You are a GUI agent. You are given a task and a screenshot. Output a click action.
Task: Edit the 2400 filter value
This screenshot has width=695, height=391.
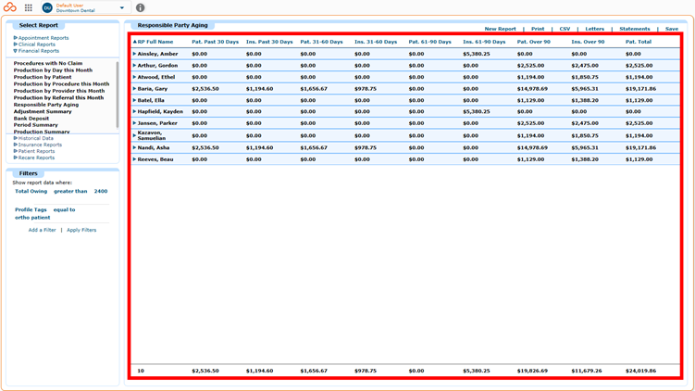click(101, 191)
